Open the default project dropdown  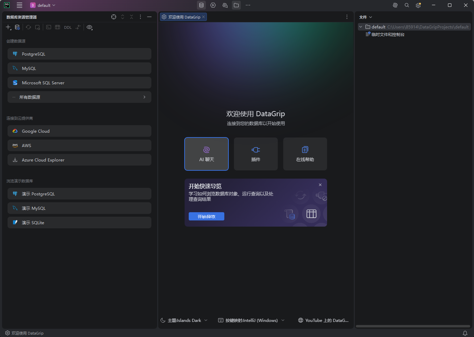[43, 5]
